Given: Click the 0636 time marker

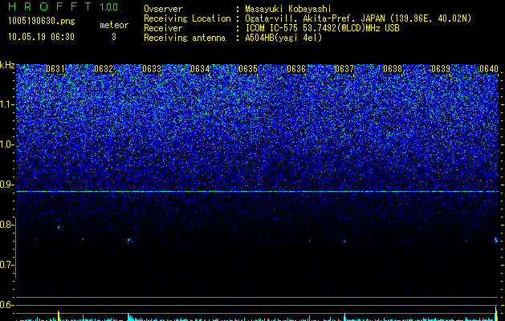Looking at the screenshot, I should pyautogui.click(x=296, y=69).
